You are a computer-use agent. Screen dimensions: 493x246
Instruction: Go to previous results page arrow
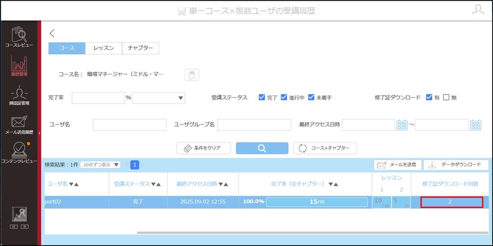(126, 165)
